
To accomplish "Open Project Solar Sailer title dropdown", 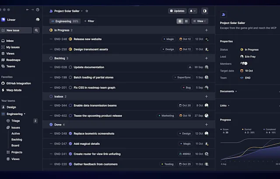I will [x=82, y=11].
